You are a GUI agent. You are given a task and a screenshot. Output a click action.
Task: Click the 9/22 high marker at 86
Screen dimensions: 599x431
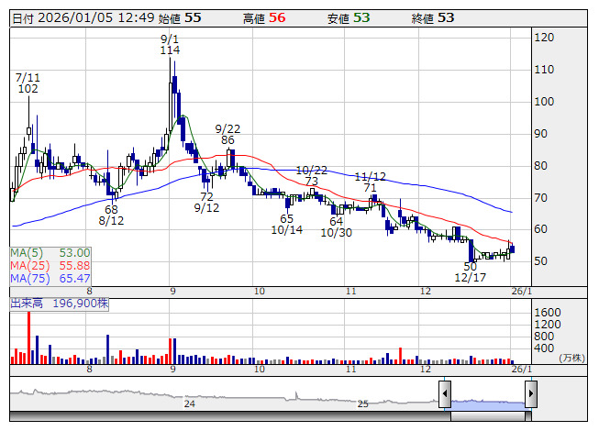[x=228, y=135]
